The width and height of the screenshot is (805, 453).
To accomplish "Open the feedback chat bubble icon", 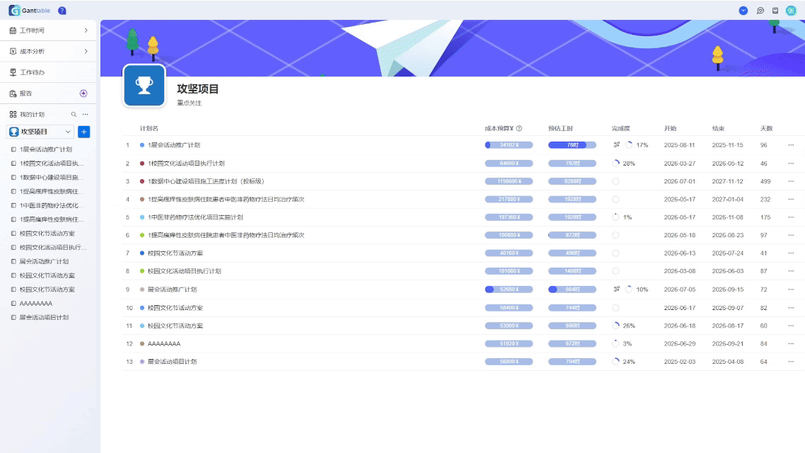I will click(760, 11).
